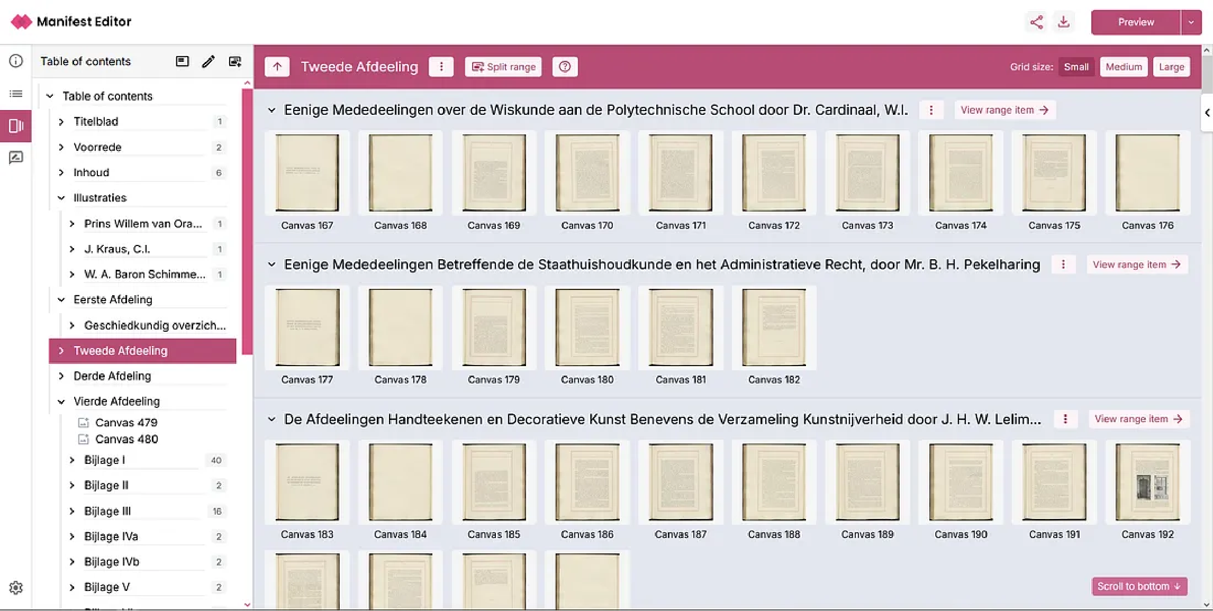Keep grid size on Small
Screen dimensions: 1213x611
[x=1076, y=67]
